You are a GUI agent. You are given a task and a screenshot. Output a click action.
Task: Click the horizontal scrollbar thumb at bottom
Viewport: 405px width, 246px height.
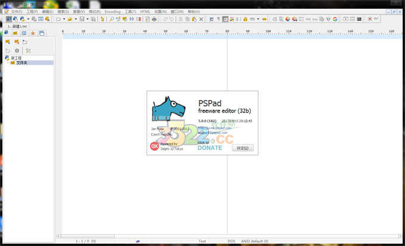(x=88, y=236)
